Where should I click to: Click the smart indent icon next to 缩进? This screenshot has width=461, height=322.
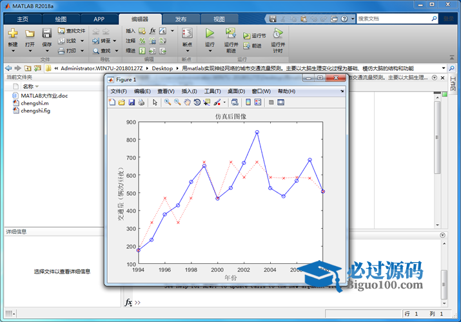click(x=142, y=51)
